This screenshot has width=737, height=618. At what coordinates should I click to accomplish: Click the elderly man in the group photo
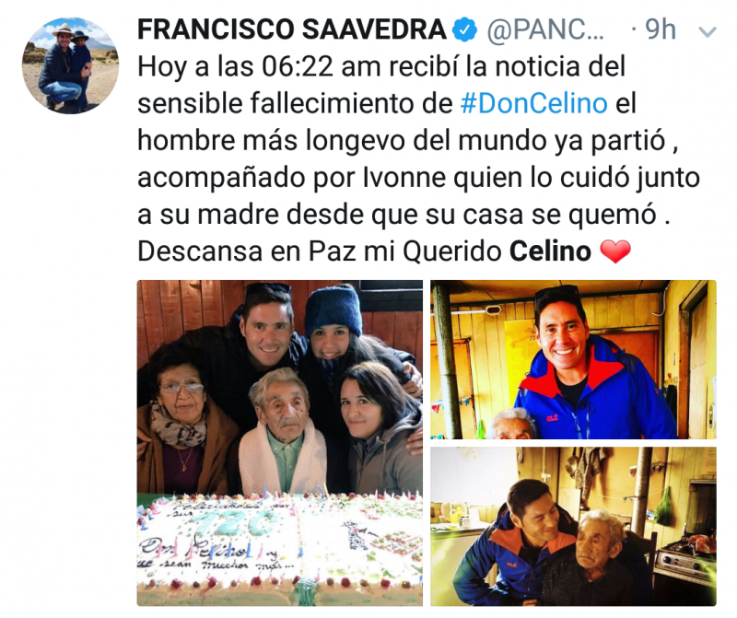(281, 430)
